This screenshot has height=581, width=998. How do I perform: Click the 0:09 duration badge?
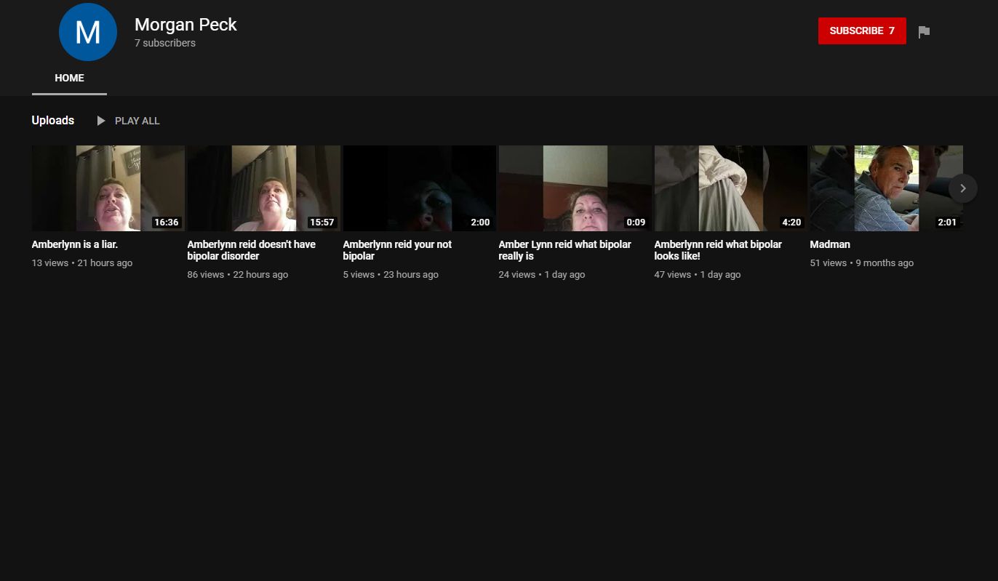tap(636, 223)
